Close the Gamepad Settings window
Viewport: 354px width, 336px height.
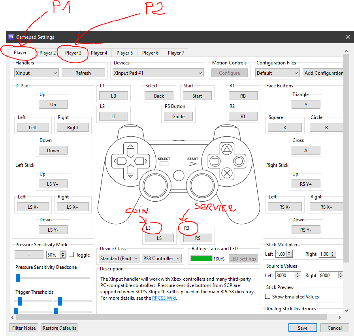pyautogui.click(x=348, y=37)
